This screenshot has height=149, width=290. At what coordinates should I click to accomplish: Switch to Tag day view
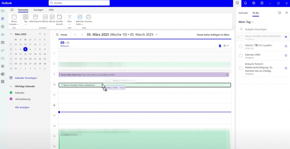[x=25, y=18]
